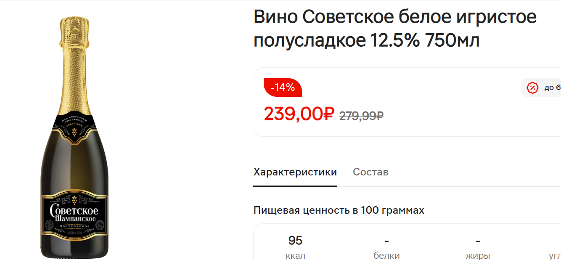Click the red percent discount icon

pyautogui.click(x=533, y=88)
